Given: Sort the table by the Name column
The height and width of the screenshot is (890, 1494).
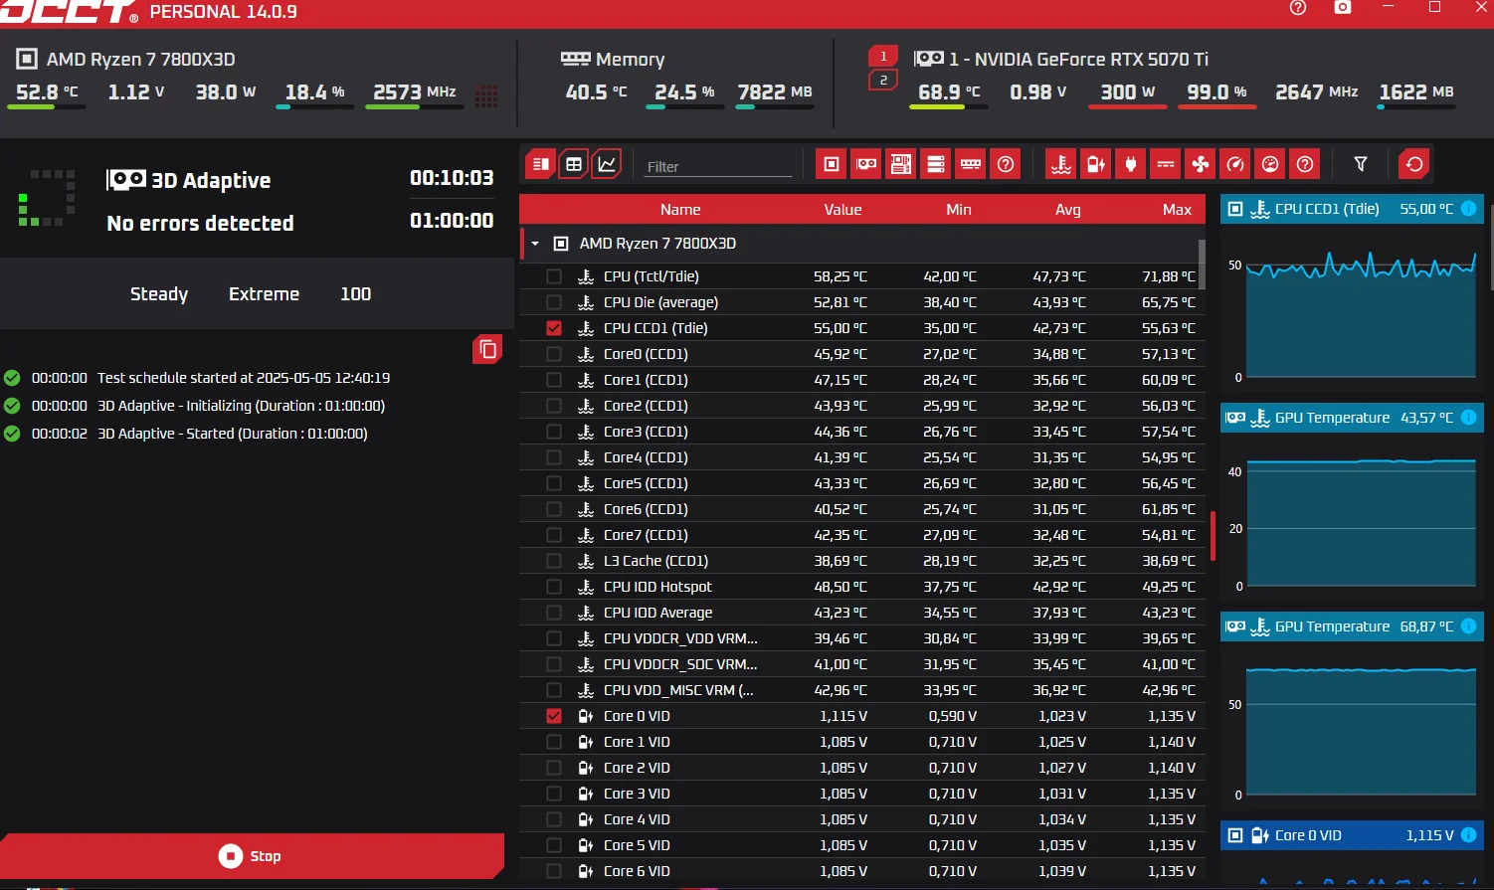Looking at the screenshot, I should point(680,210).
